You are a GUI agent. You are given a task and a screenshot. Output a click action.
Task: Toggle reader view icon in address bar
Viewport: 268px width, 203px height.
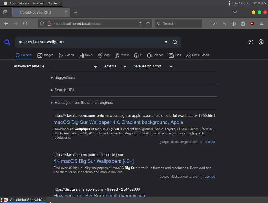[x=140, y=23]
